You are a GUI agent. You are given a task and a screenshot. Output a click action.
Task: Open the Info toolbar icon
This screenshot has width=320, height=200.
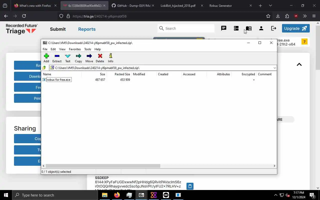[x=110, y=58]
